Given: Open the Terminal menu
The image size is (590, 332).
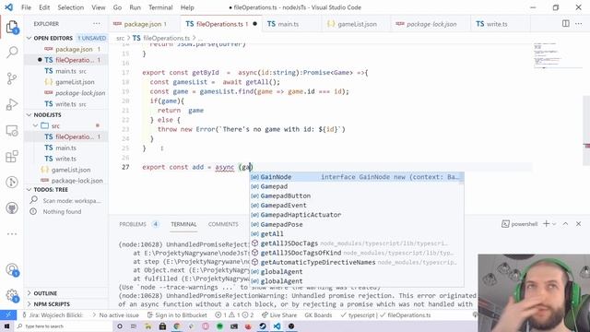Looking at the screenshot, I should click(160, 7).
